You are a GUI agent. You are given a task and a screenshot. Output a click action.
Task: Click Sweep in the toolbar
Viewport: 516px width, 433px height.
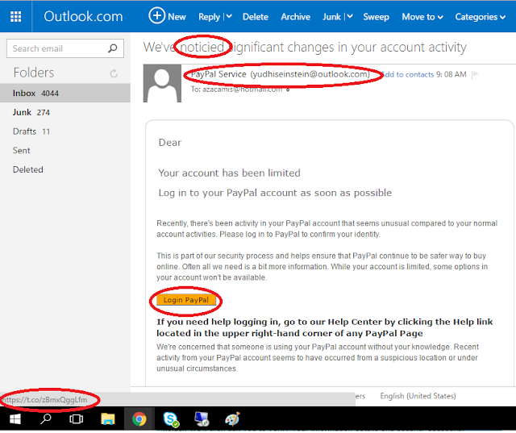click(377, 17)
